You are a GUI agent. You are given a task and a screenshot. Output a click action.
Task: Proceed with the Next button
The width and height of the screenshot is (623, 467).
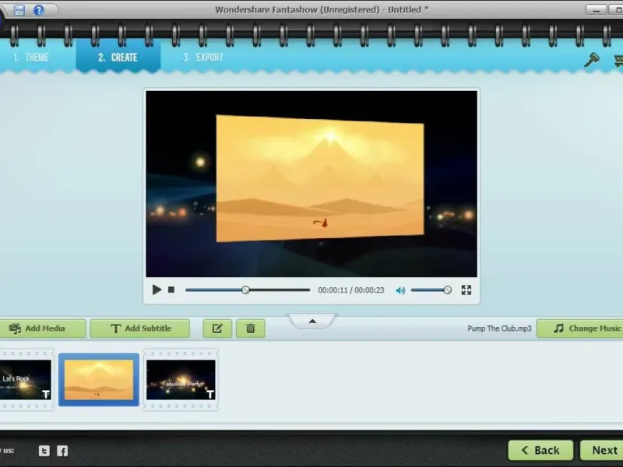pyautogui.click(x=601, y=451)
